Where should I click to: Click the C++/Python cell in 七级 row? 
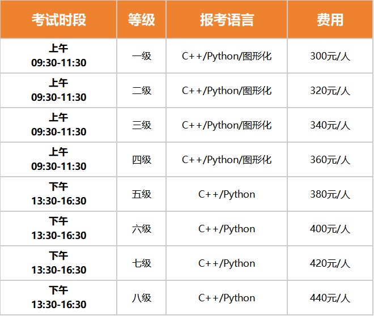[227, 263]
